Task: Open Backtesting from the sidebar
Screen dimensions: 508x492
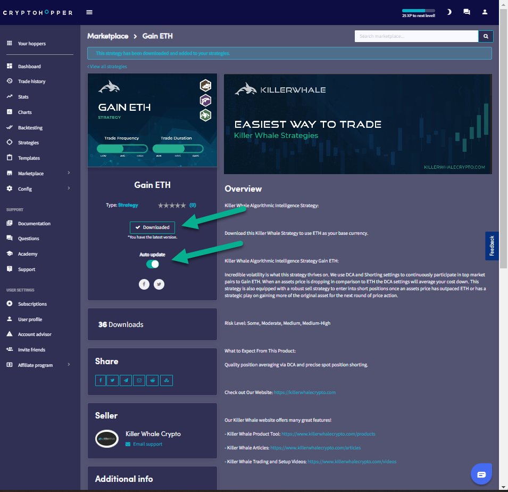Action: [30, 128]
